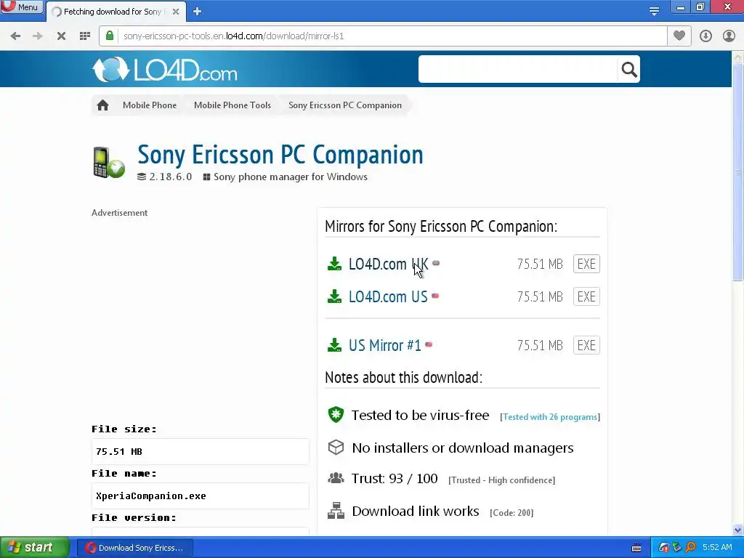The height and width of the screenshot is (558, 744).
Task: Click the magnifier tray icon
Action: [x=690, y=548]
